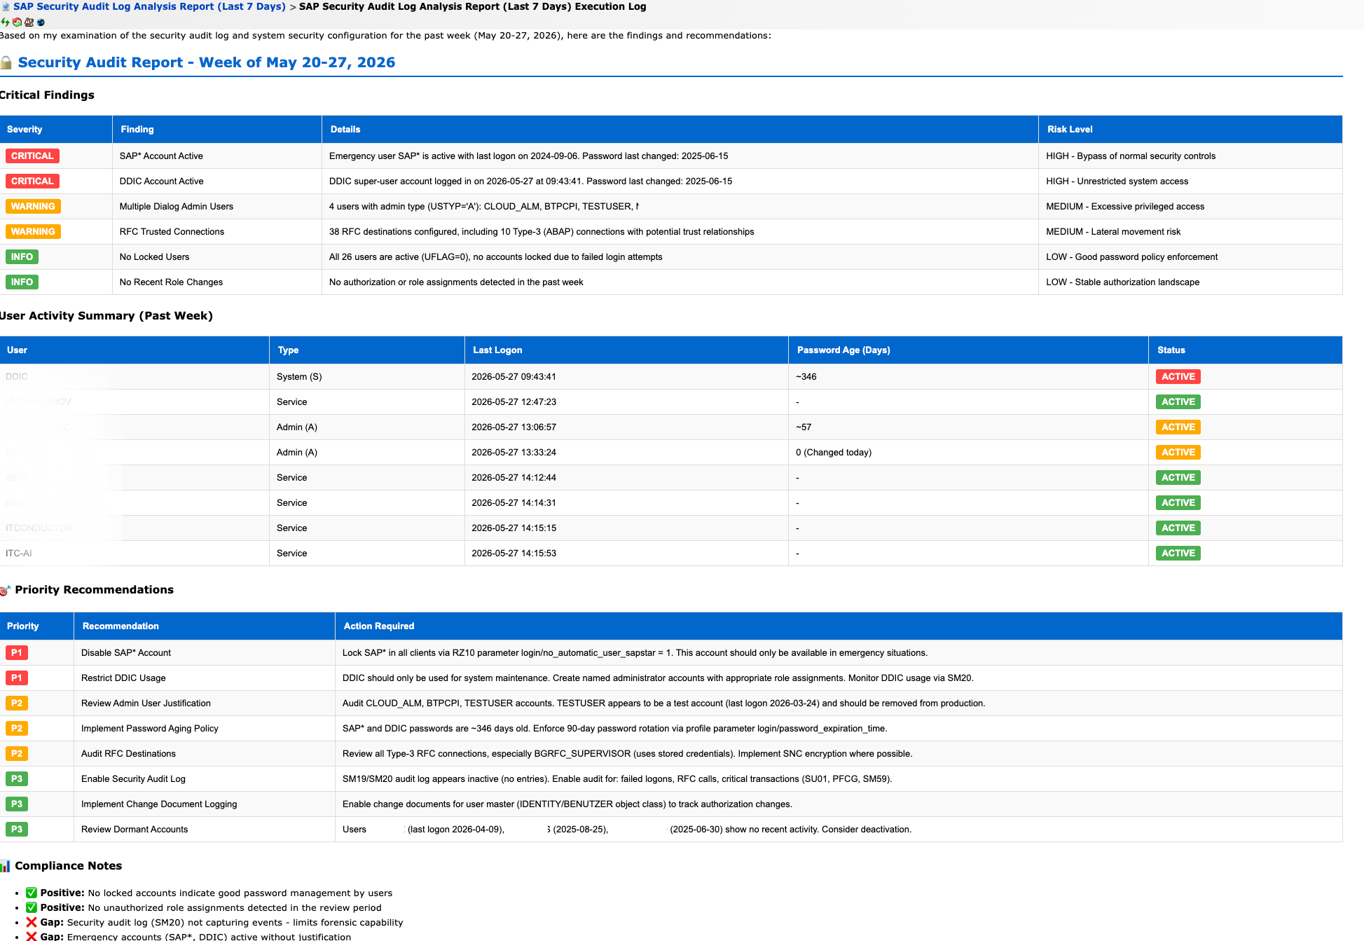Image resolution: width=1364 pixels, height=941 pixels.
Task: Click the 'No locked accounts' positive note
Action: (x=209, y=893)
